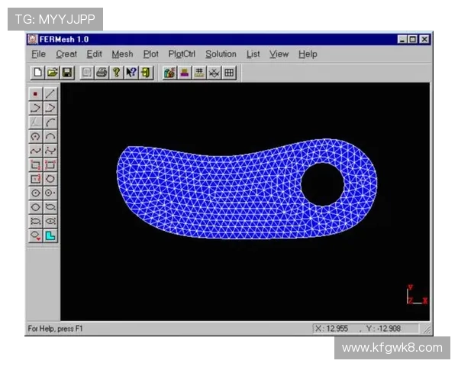Click the Open folder icon
The image size is (458, 367).
(x=52, y=73)
